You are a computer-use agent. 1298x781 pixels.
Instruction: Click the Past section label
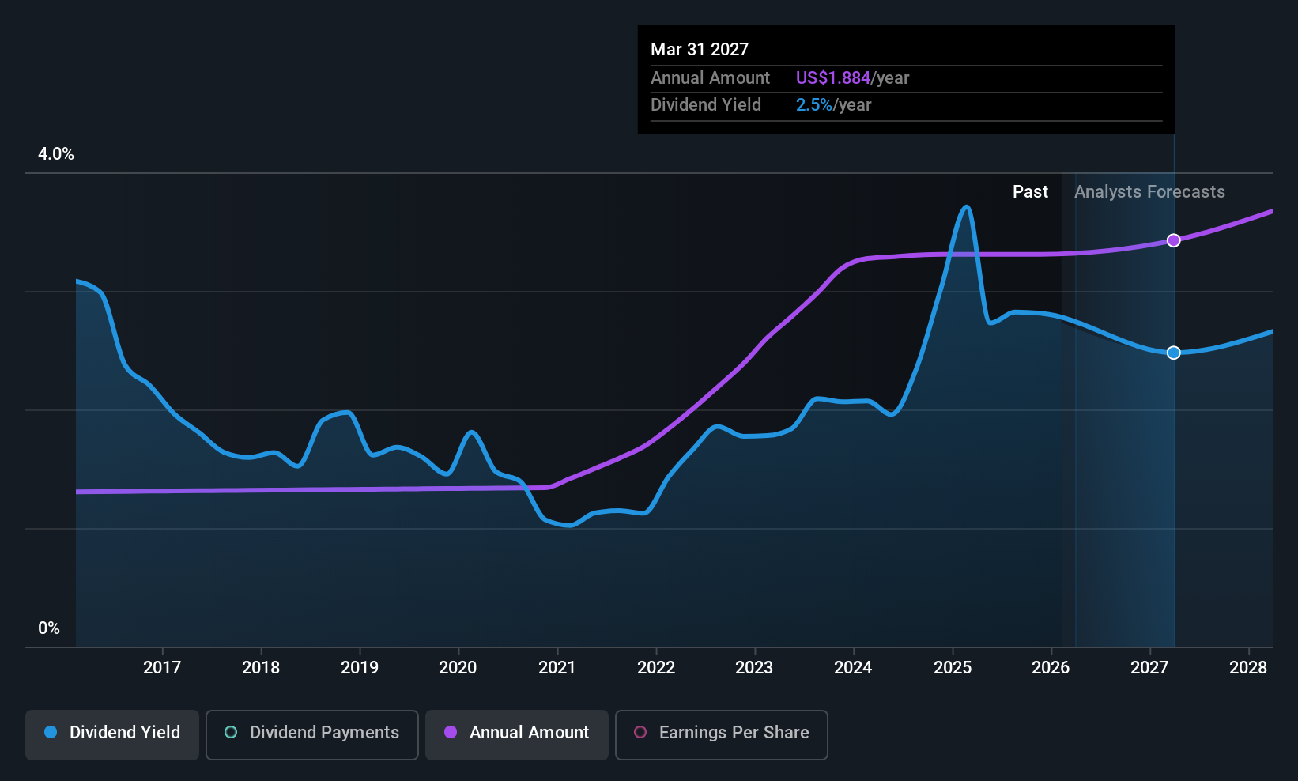pos(1030,192)
